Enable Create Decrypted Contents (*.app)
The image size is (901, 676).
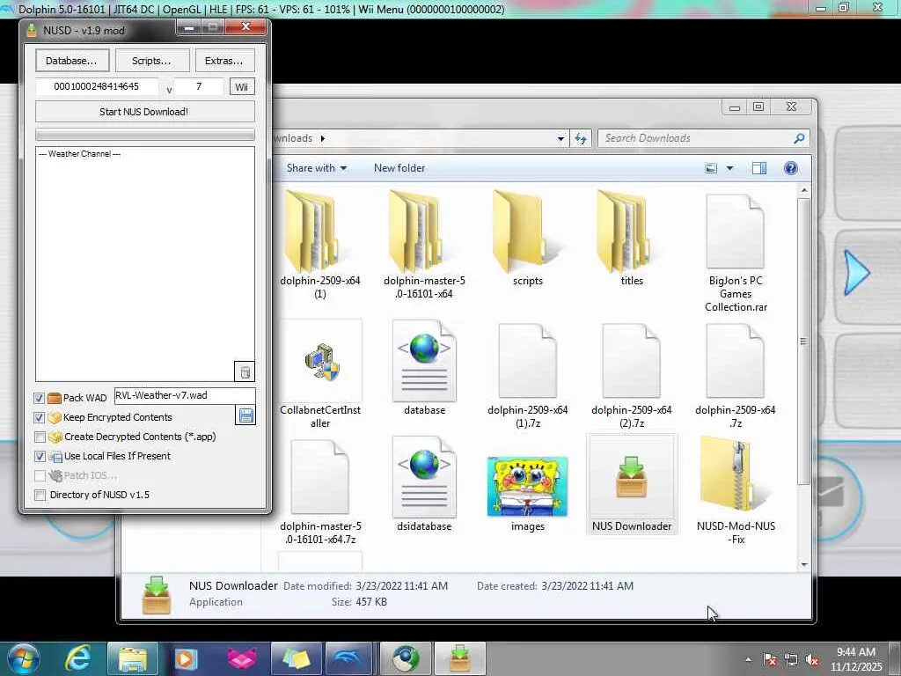tap(39, 437)
